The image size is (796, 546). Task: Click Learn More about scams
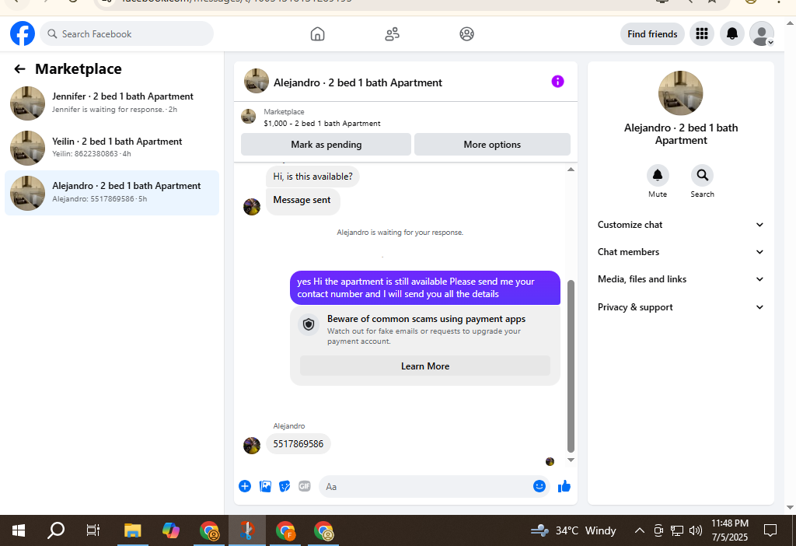click(425, 366)
